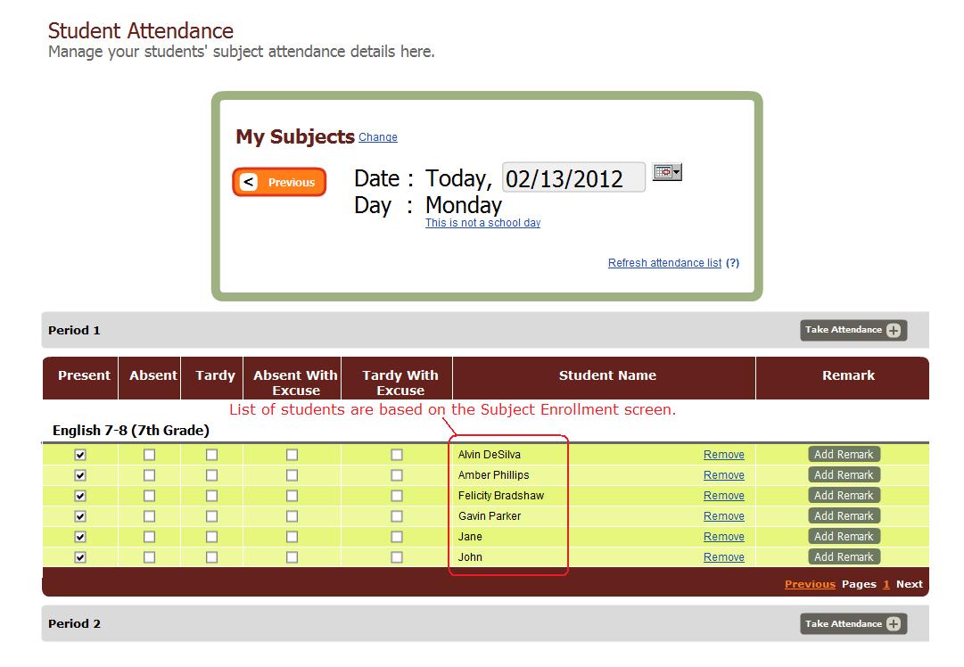This screenshot has width=964, height=667.
Task: Add Remark for Jane
Action: pyautogui.click(x=844, y=537)
